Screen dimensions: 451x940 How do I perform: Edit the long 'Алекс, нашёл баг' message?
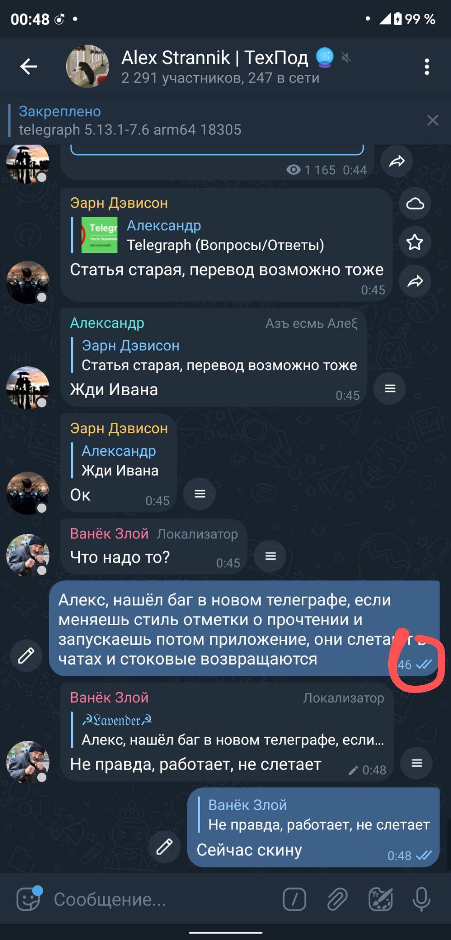[x=26, y=655]
